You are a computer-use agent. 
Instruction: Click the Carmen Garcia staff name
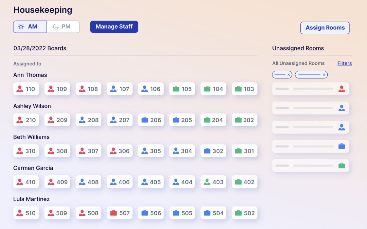tap(33, 168)
